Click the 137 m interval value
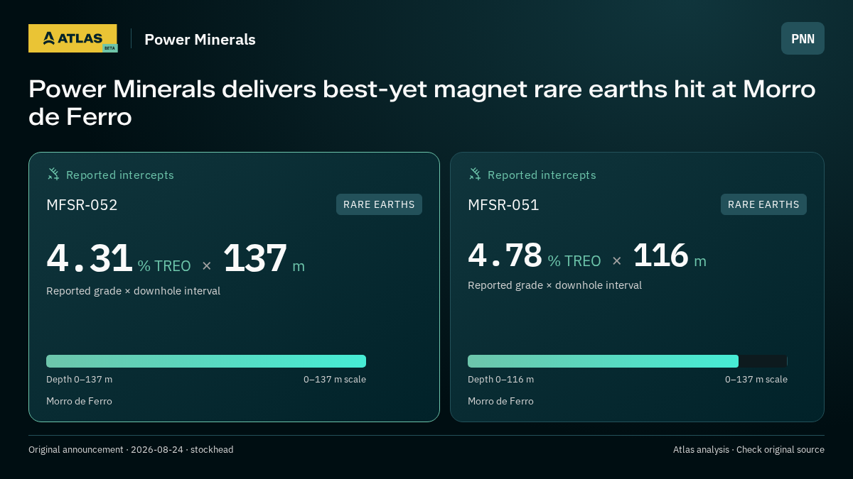 click(264, 258)
